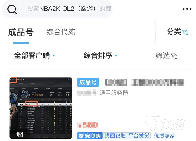Click the 综合排序 blue arrow
The height and width of the screenshot is (141, 196).
(x=116, y=55)
